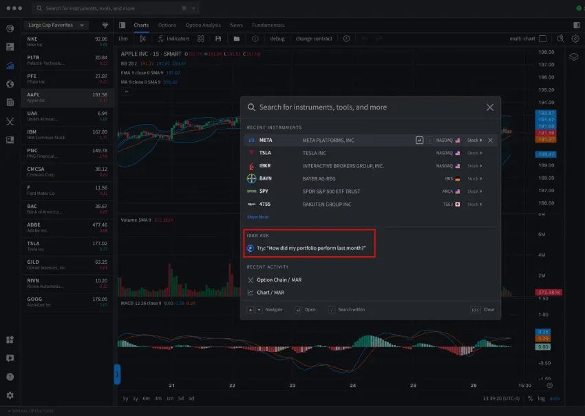Select the GOOG row in watchlist
Image resolution: width=585 pixels, height=416 pixels.
point(67,302)
